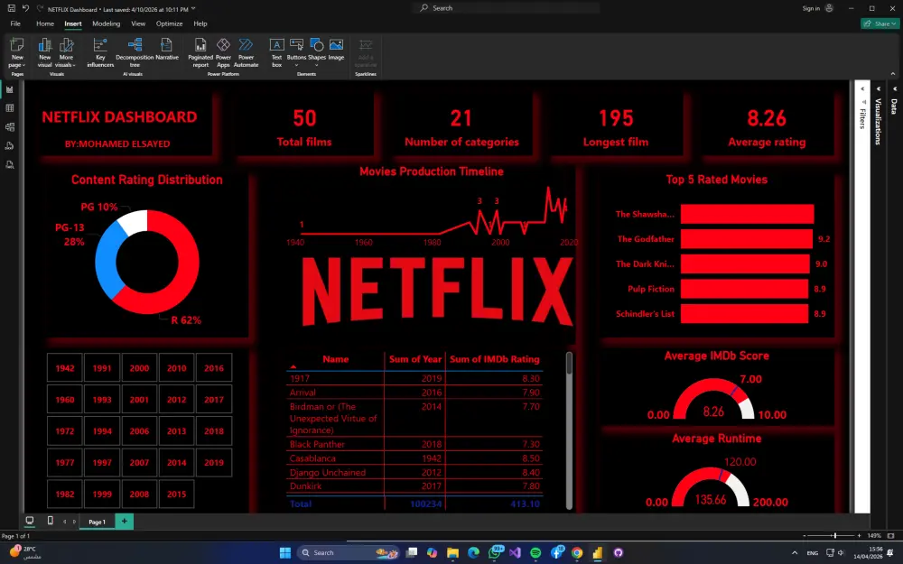Click the Undo arrow icon
Screen dimensions: 903x564
pyautogui.click(x=25, y=9)
